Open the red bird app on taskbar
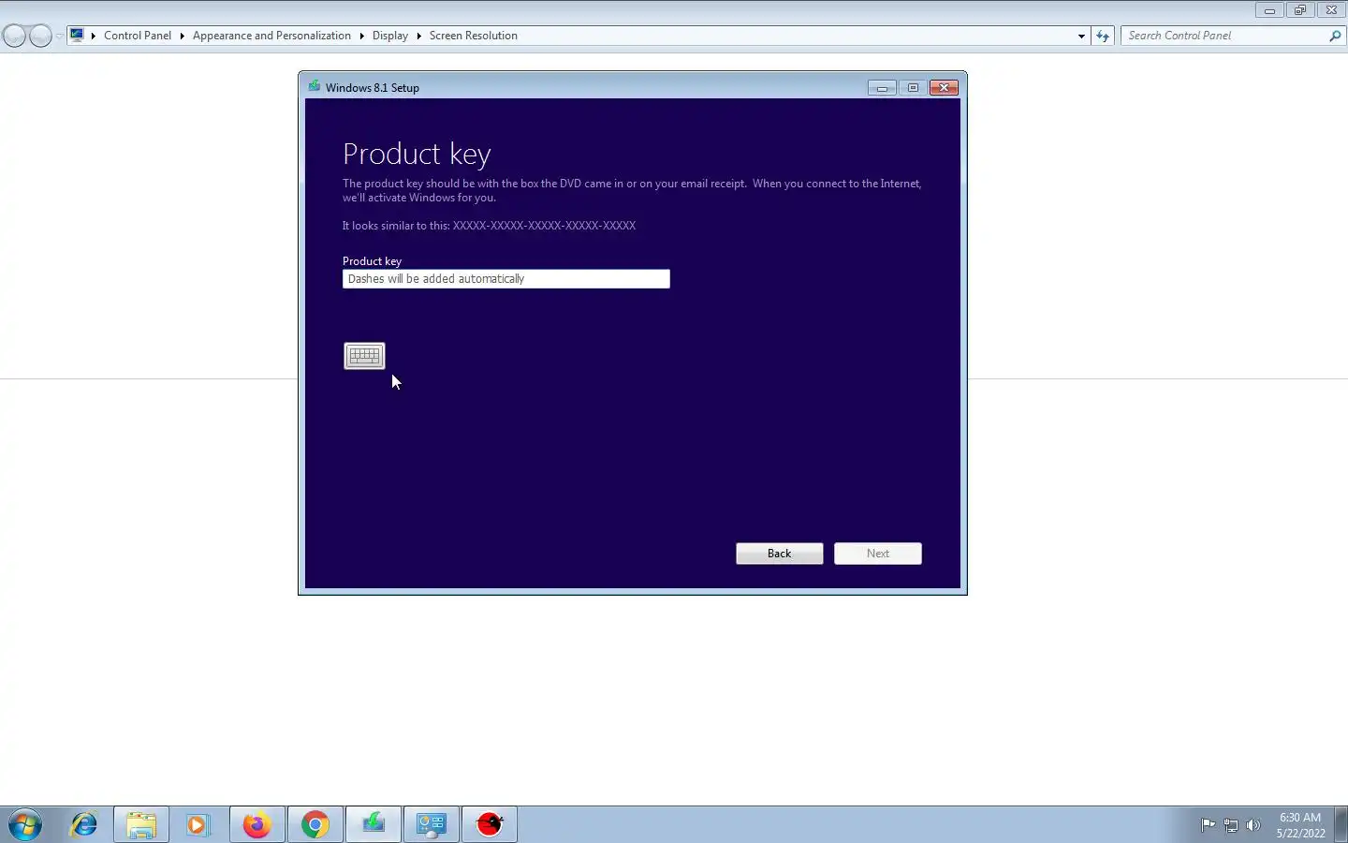The width and height of the screenshot is (1348, 843). (490, 824)
